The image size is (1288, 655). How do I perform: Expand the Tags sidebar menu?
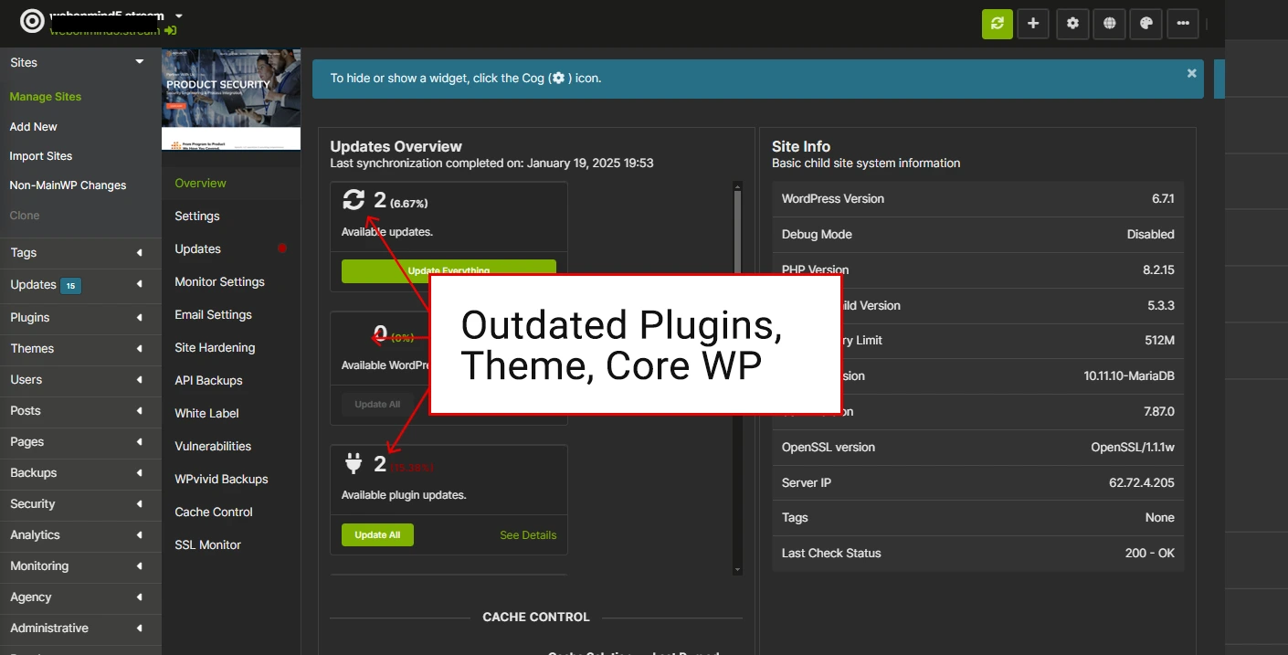(x=140, y=253)
